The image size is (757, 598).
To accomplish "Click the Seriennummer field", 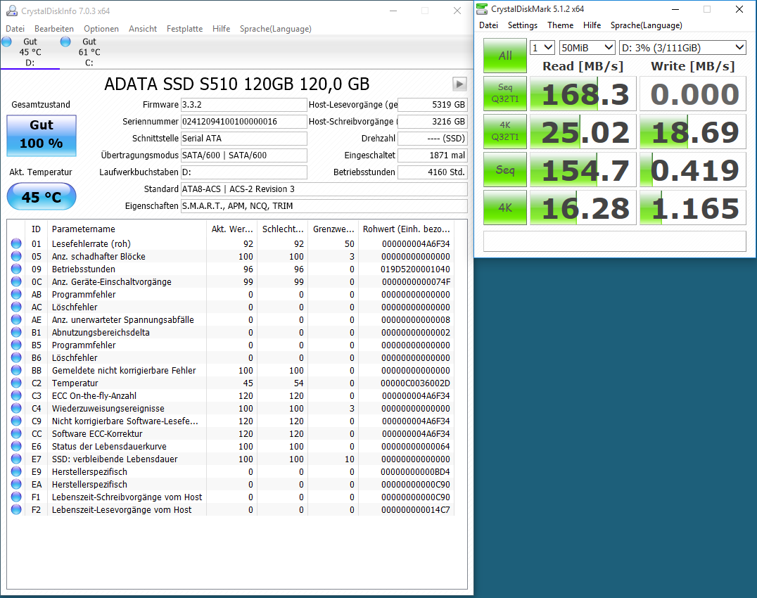I will (244, 122).
